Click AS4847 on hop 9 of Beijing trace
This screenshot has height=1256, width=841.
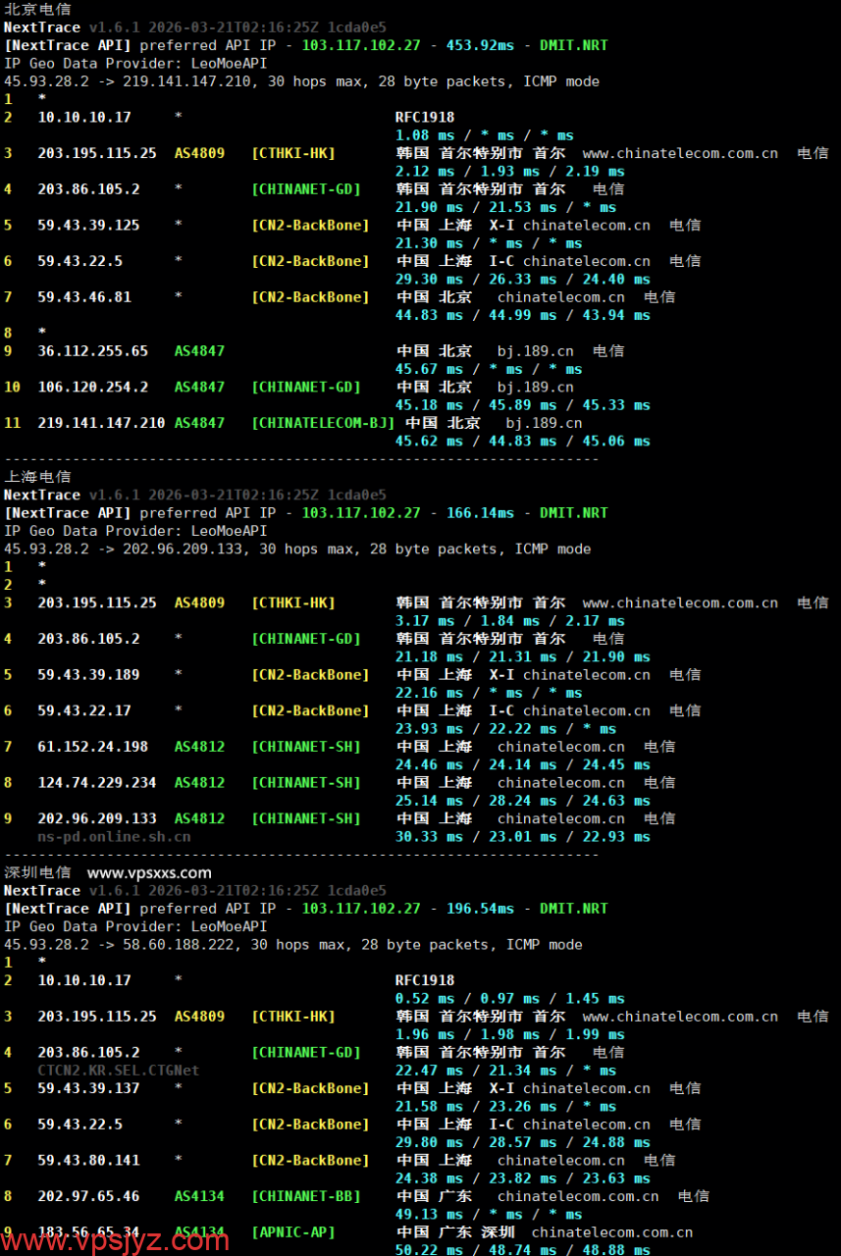pyautogui.click(x=199, y=350)
